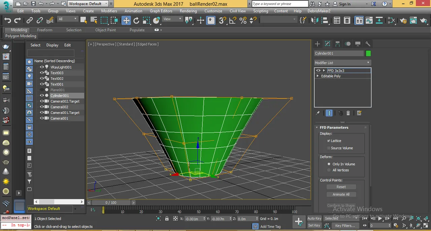Click the time slider 0 / 100 handle

point(111,203)
